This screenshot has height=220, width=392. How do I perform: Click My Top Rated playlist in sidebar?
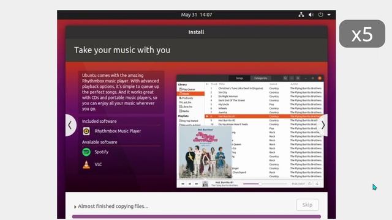[189, 121]
